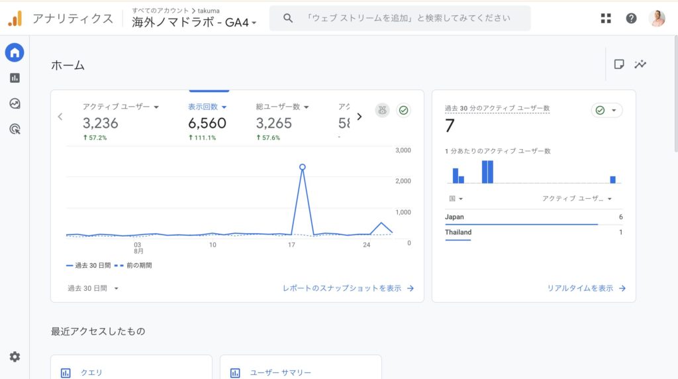
Task: Open the property selector 海外ノマドラボ - GA4
Action: (194, 22)
